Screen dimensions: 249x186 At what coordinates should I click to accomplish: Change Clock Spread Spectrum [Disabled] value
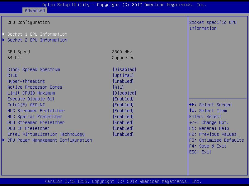pyautogui.click(x=125, y=69)
